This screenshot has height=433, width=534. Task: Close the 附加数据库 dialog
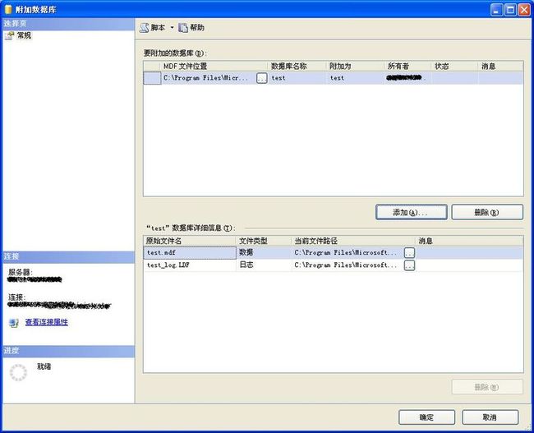[x=524, y=10]
